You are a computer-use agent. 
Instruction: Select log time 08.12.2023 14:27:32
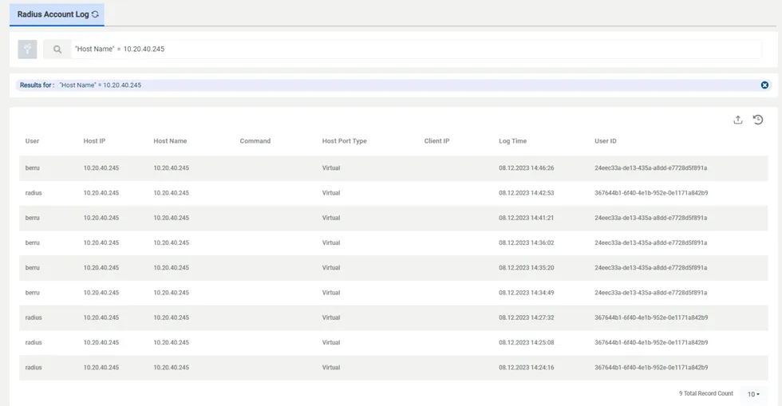(526, 317)
